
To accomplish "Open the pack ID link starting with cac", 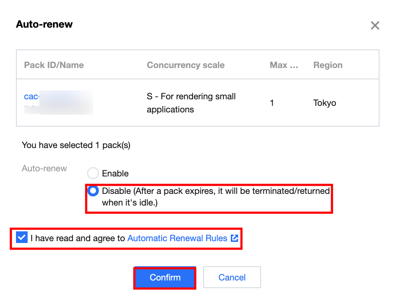I will click(x=31, y=96).
